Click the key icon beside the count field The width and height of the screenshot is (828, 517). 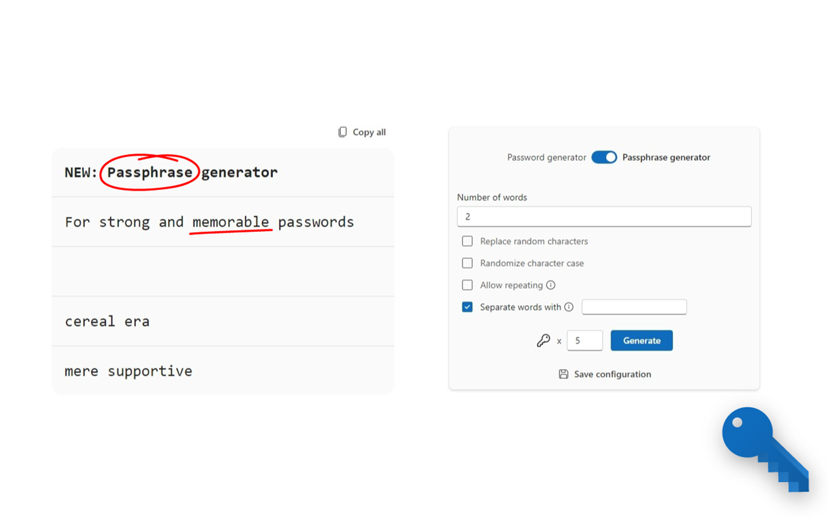[x=543, y=341]
